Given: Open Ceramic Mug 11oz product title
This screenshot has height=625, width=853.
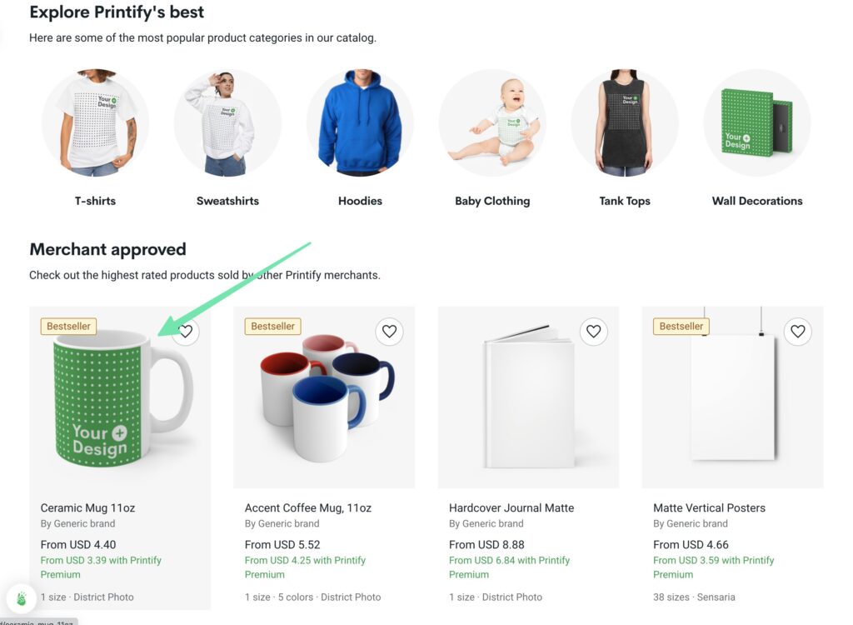Looking at the screenshot, I should coord(88,507).
